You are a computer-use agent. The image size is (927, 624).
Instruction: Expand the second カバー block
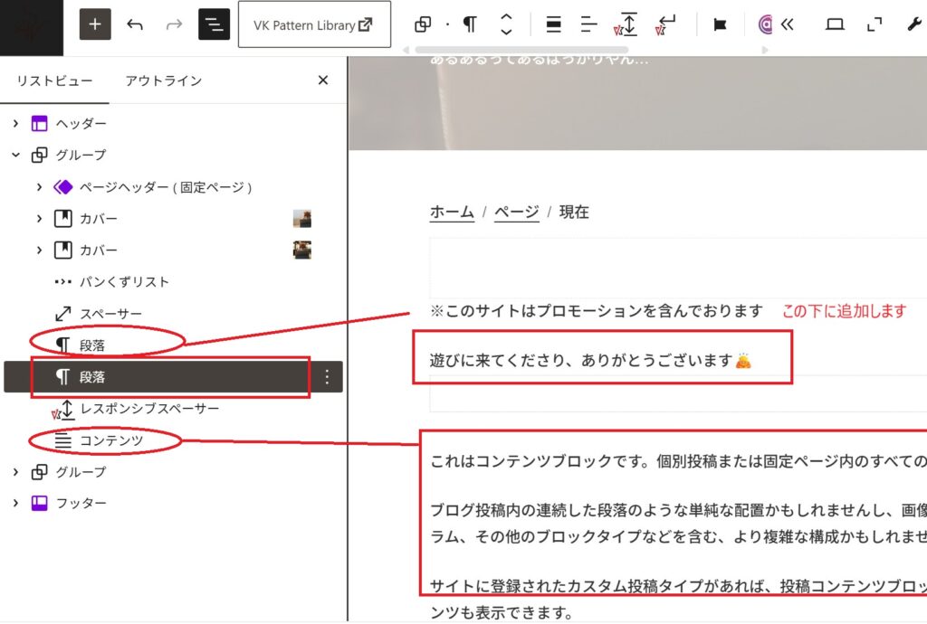40,251
